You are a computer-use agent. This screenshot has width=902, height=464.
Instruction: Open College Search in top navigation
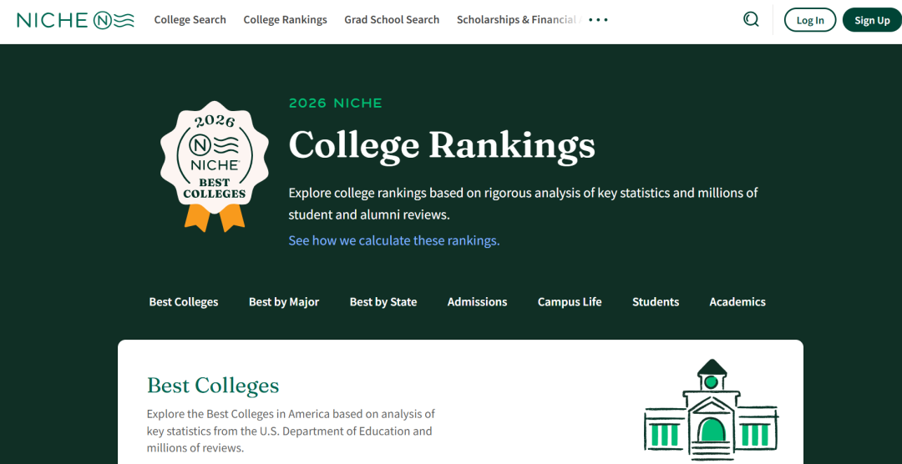[190, 19]
